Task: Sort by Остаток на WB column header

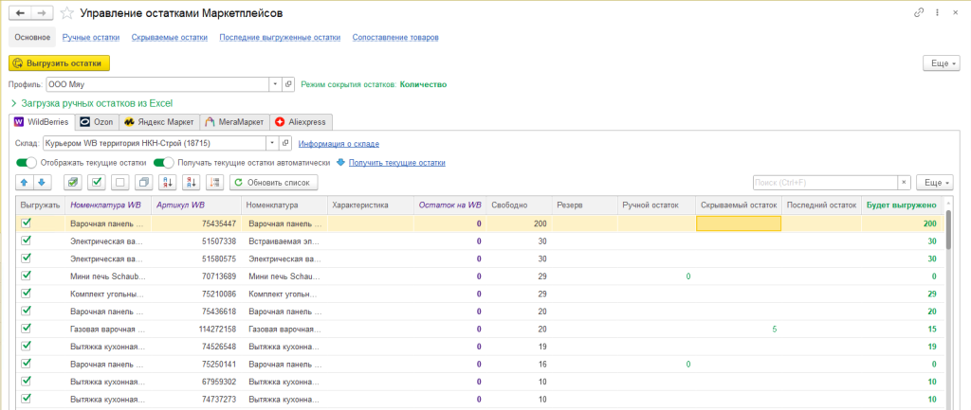Action: click(449, 205)
